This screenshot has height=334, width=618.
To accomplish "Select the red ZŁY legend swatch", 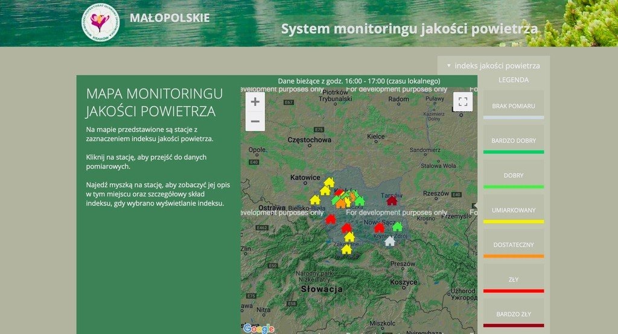I will [x=514, y=291].
